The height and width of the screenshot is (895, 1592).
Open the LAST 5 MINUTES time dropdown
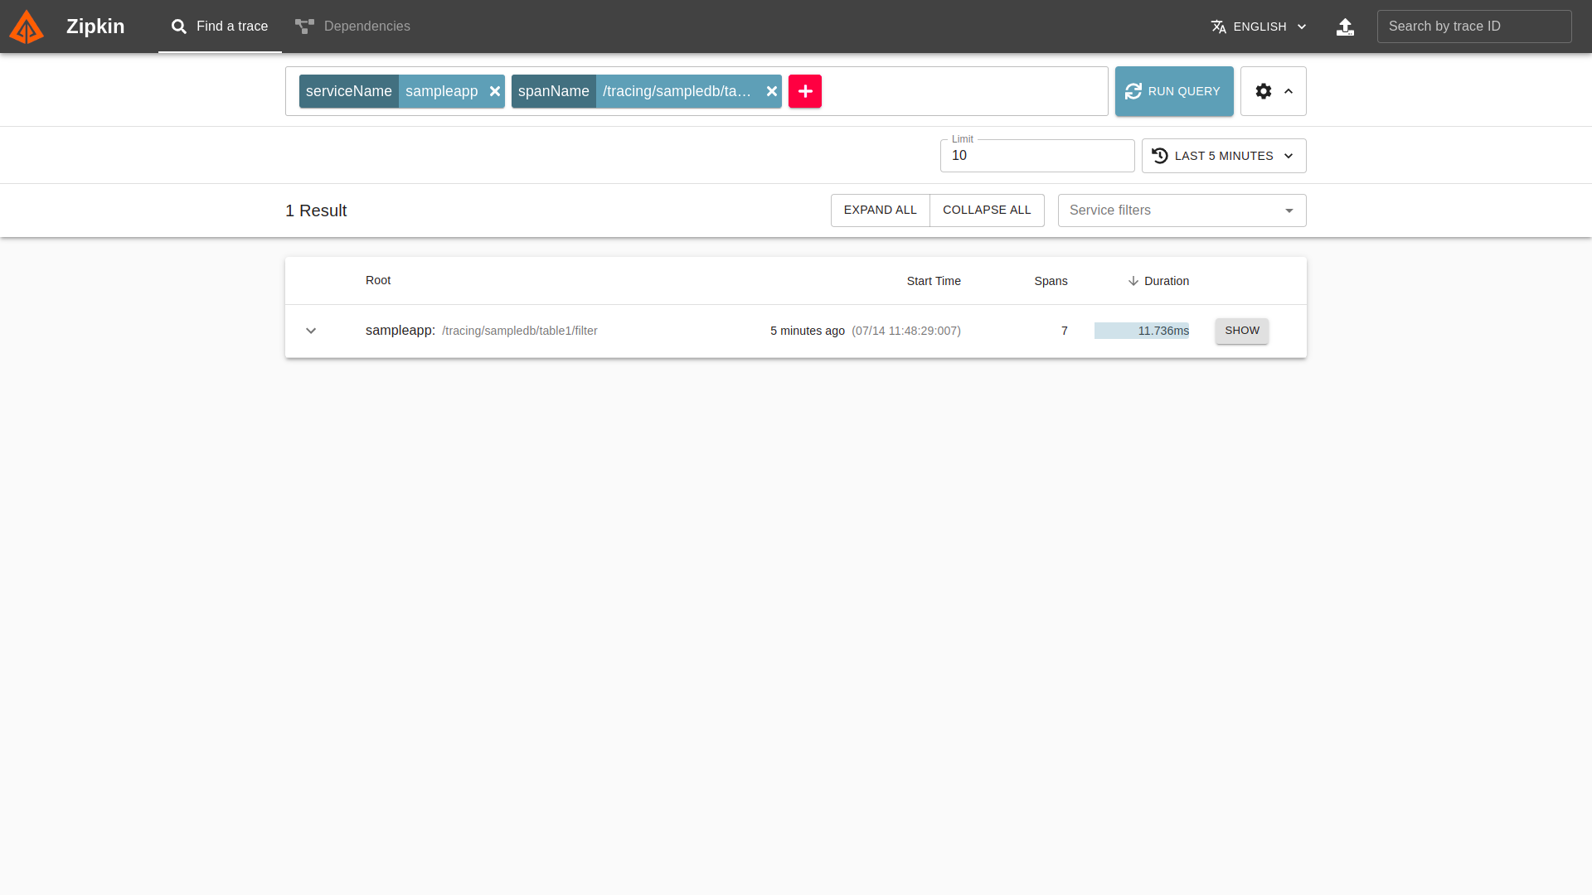coord(1223,156)
